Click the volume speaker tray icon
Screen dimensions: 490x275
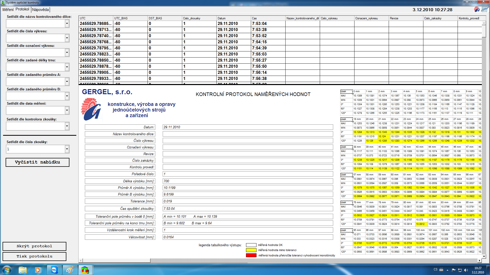point(466,270)
